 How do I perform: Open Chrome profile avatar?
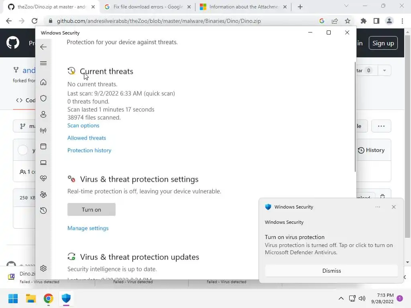389,21
